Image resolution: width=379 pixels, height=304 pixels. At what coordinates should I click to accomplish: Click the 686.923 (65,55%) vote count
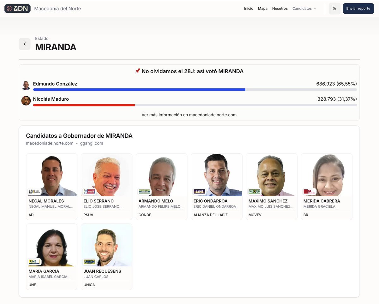[x=336, y=84]
